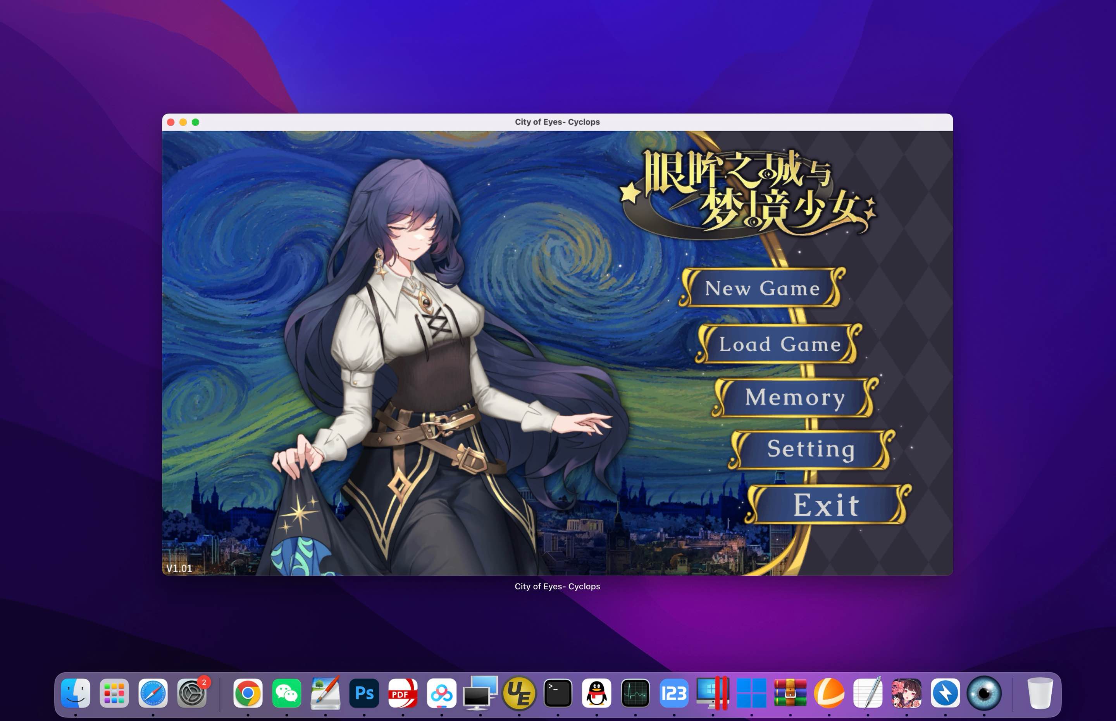Open WeChat from the Dock
1116x721 pixels.
tap(287, 693)
